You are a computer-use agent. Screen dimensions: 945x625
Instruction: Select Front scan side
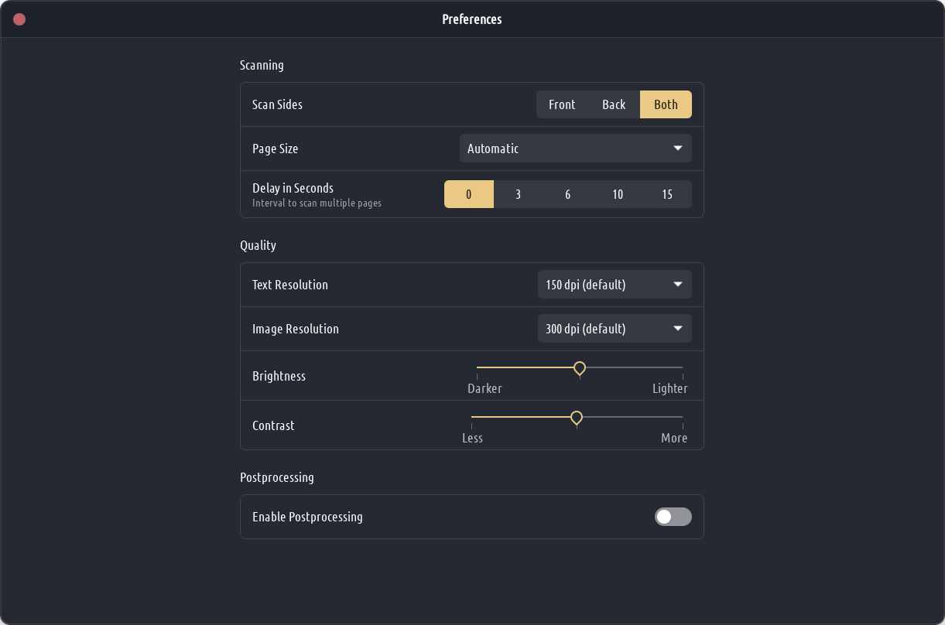click(562, 104)
